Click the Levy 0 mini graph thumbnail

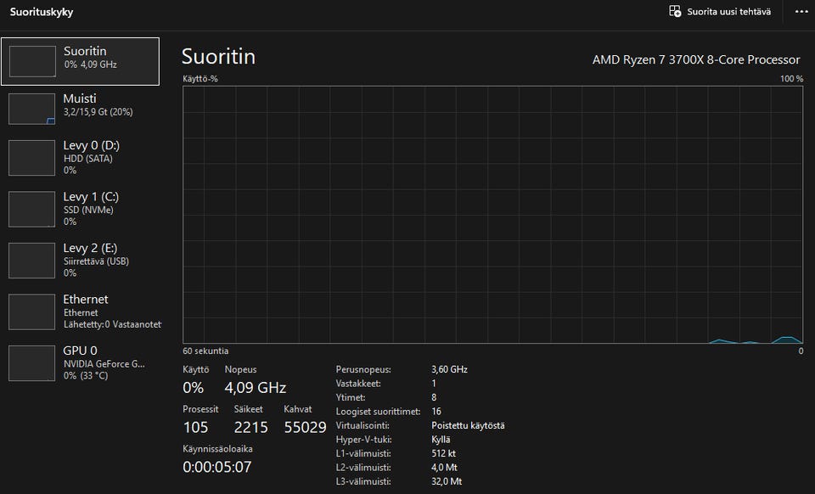pos(31,158)
